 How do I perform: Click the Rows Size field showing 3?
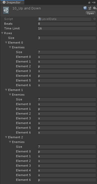(x=67, y=38)
